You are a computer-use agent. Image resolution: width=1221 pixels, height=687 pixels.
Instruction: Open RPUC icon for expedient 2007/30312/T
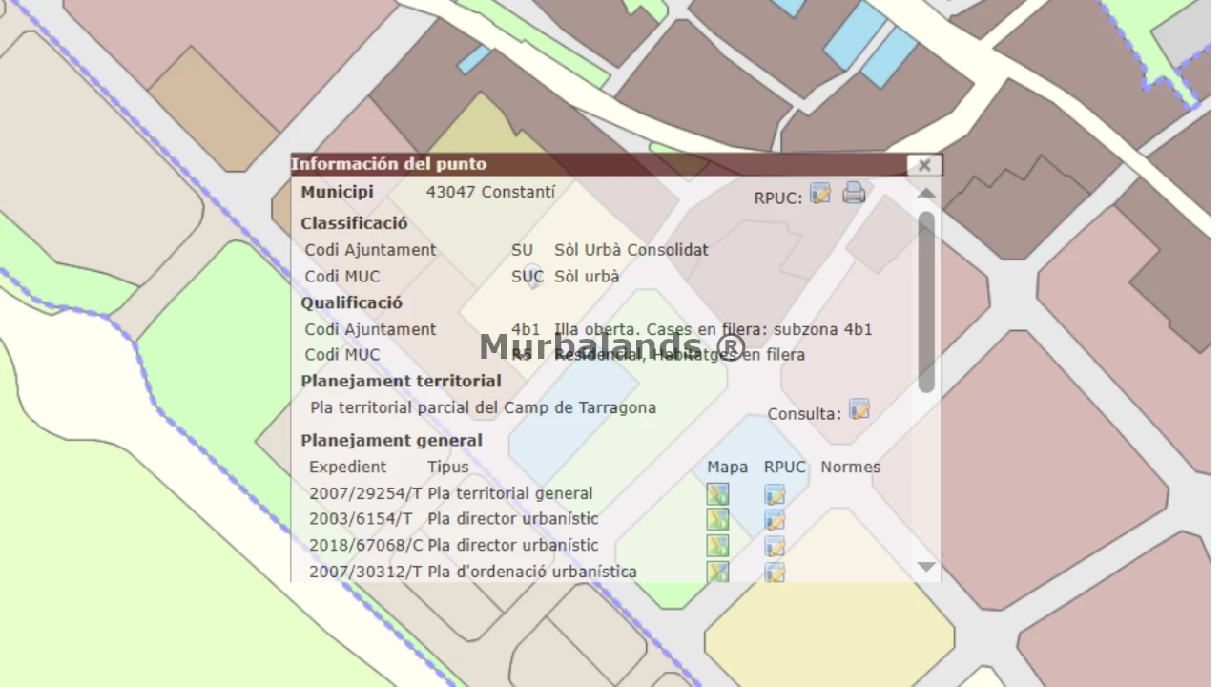(775, 572)
